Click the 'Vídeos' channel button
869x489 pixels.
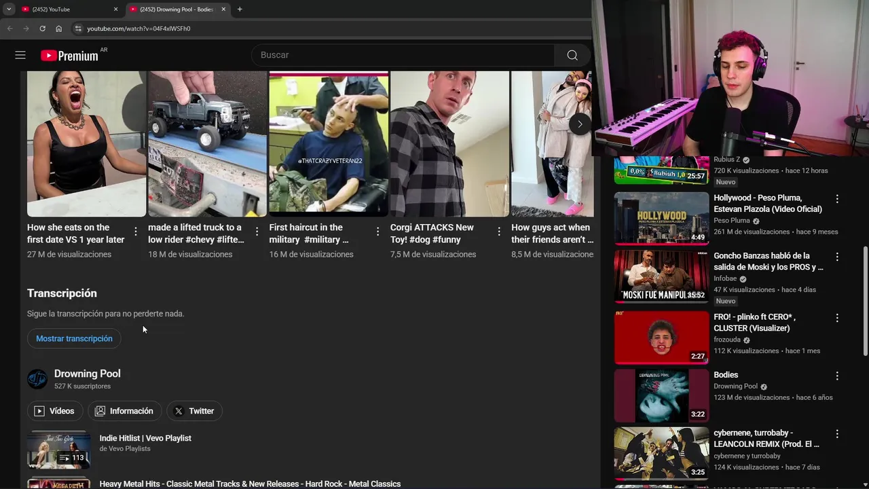(x=54, y=411)
